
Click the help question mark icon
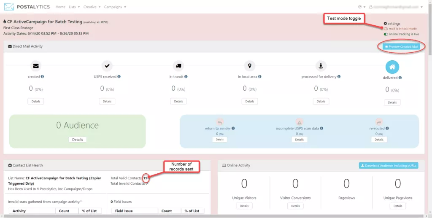pyautogui.click(x=360, y=7)
